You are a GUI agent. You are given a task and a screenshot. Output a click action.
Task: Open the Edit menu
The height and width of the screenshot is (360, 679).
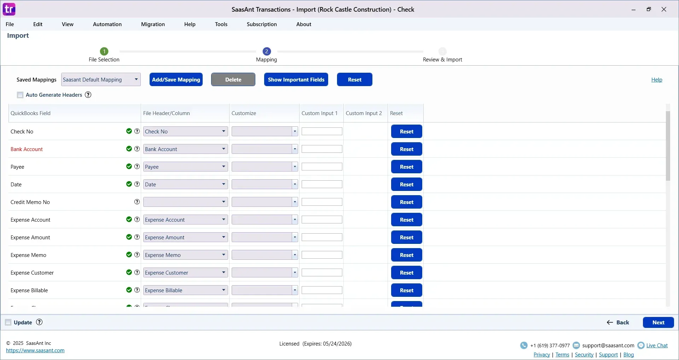tap(38, 24)
